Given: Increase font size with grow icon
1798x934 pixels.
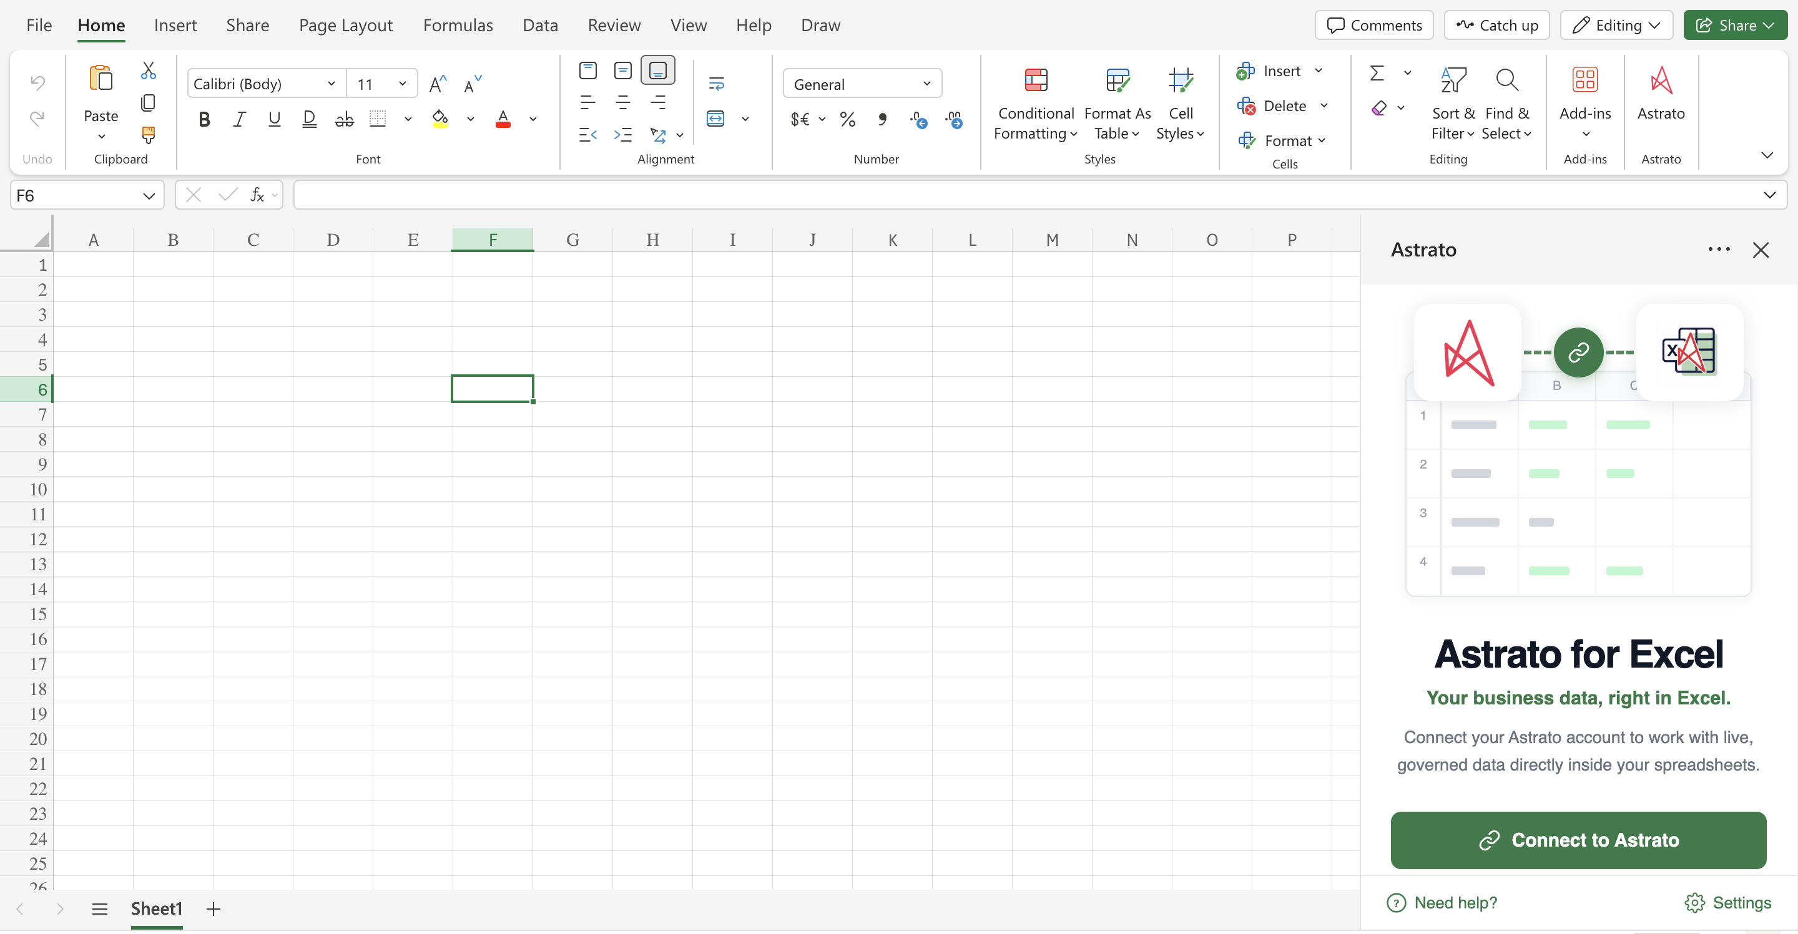Looking at the screenshot, I should click(x=438, y=84).
